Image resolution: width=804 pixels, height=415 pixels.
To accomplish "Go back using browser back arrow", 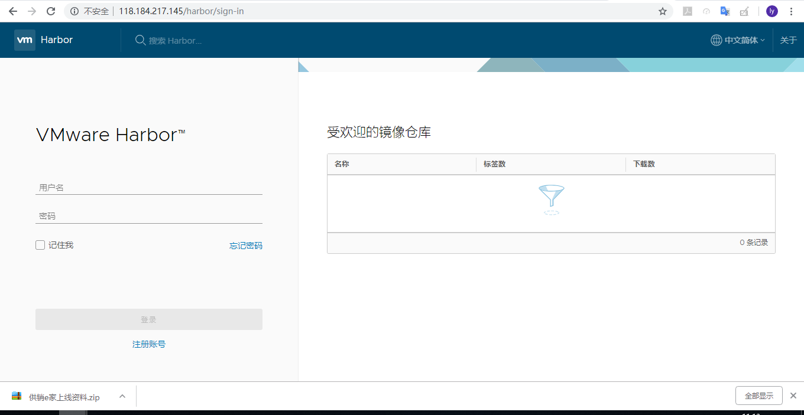I will pyautogui.click(x=13, y=11).
